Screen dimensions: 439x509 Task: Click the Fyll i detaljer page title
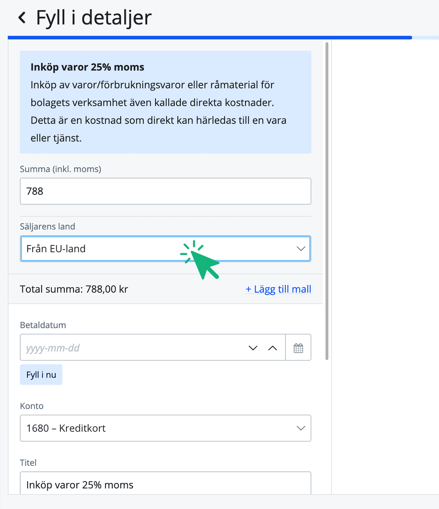[x=94, y=18]
